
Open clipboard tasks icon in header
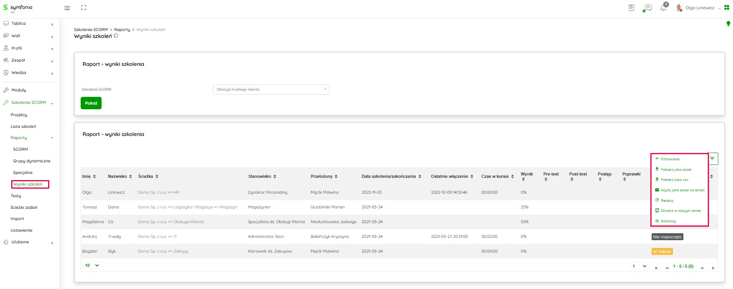coord(631,8)
